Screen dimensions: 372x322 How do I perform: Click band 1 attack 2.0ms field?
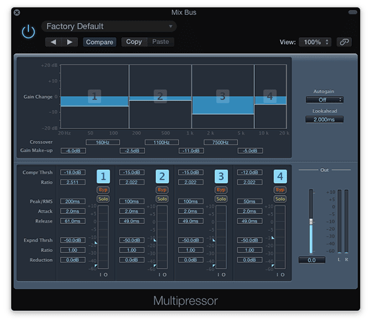click(x=73, y=211)
